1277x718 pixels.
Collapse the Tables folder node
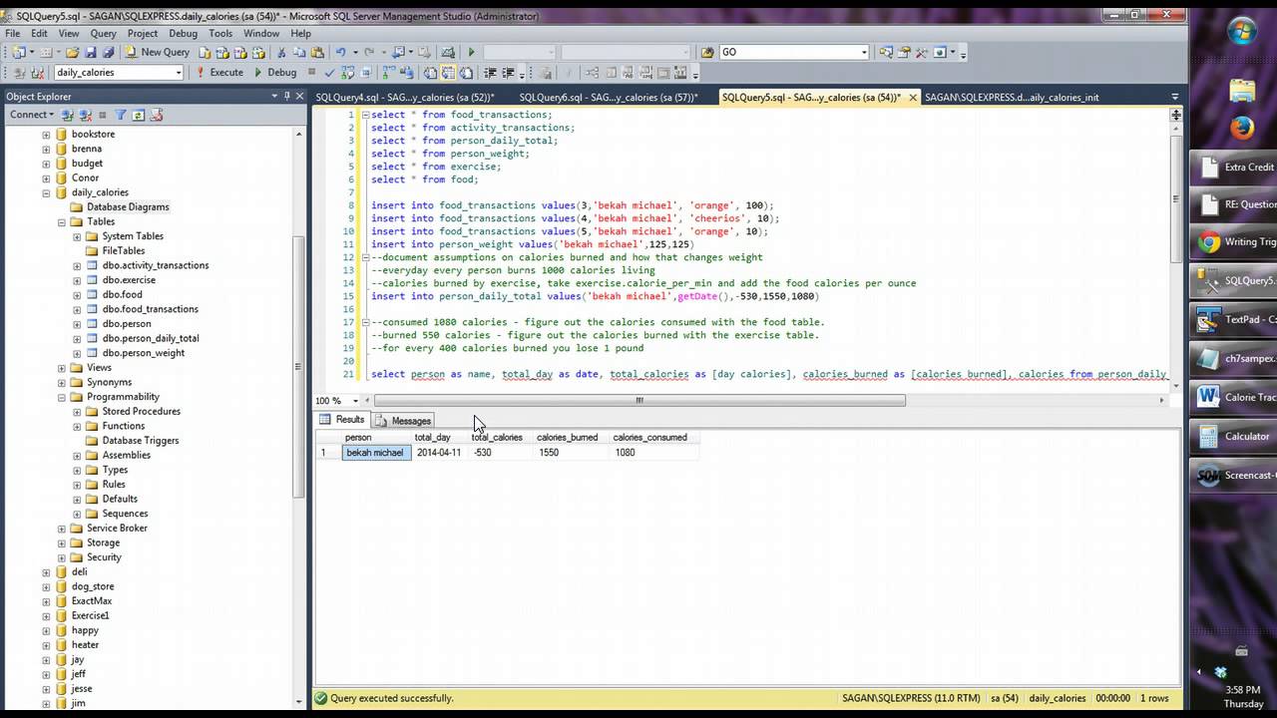[x=62, y=221]
